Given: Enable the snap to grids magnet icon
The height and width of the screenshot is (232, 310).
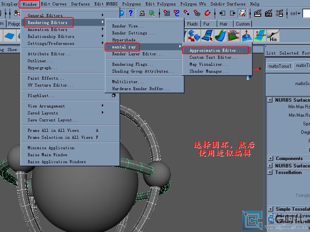Looking at the screenshot, I should coord(167,13).
